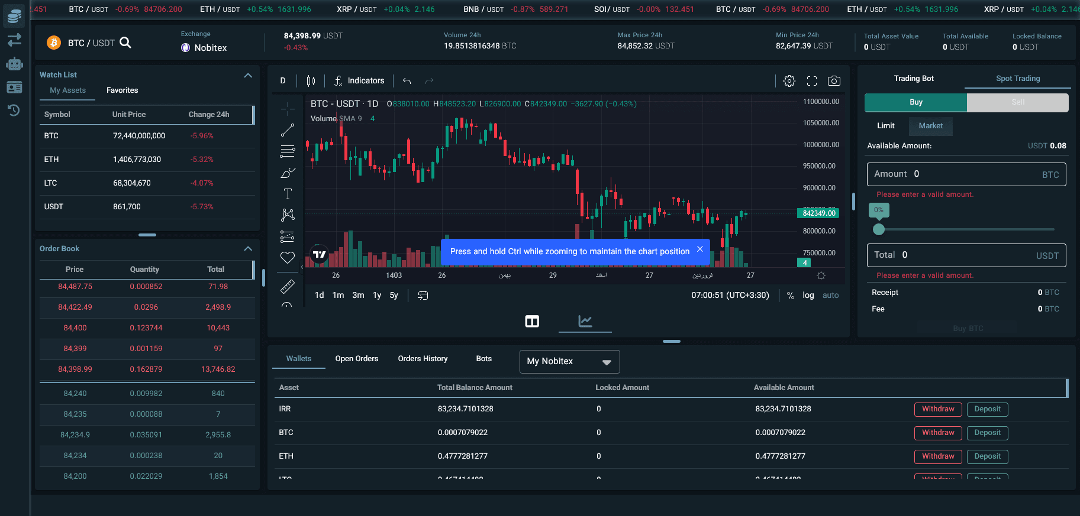Open chart settings gear
Viewport: 1080px width, 516px height.
click(789, 81)
